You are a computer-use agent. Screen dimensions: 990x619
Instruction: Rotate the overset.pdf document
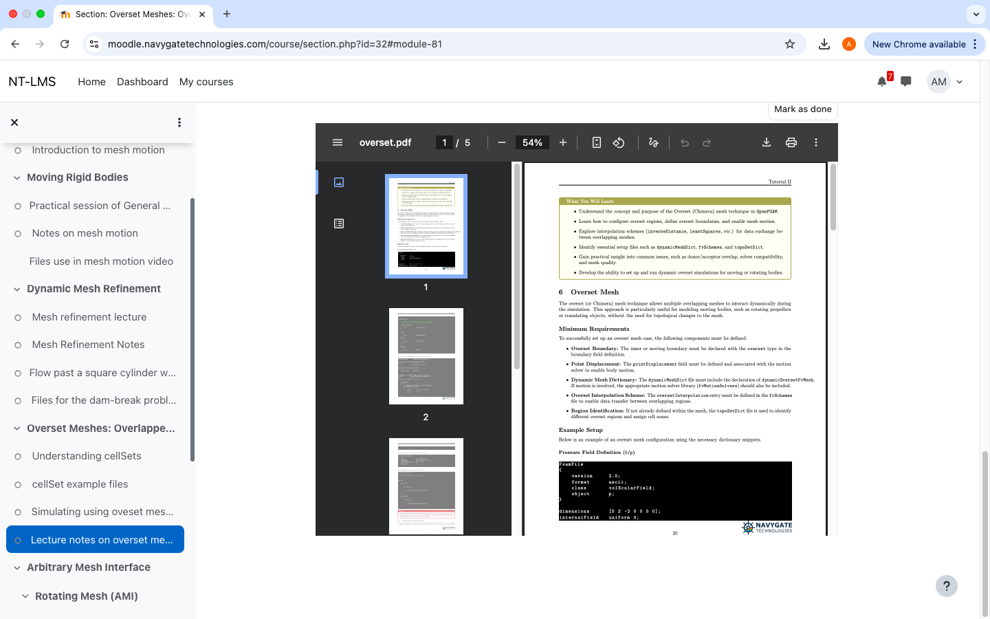tap(619, 142)
